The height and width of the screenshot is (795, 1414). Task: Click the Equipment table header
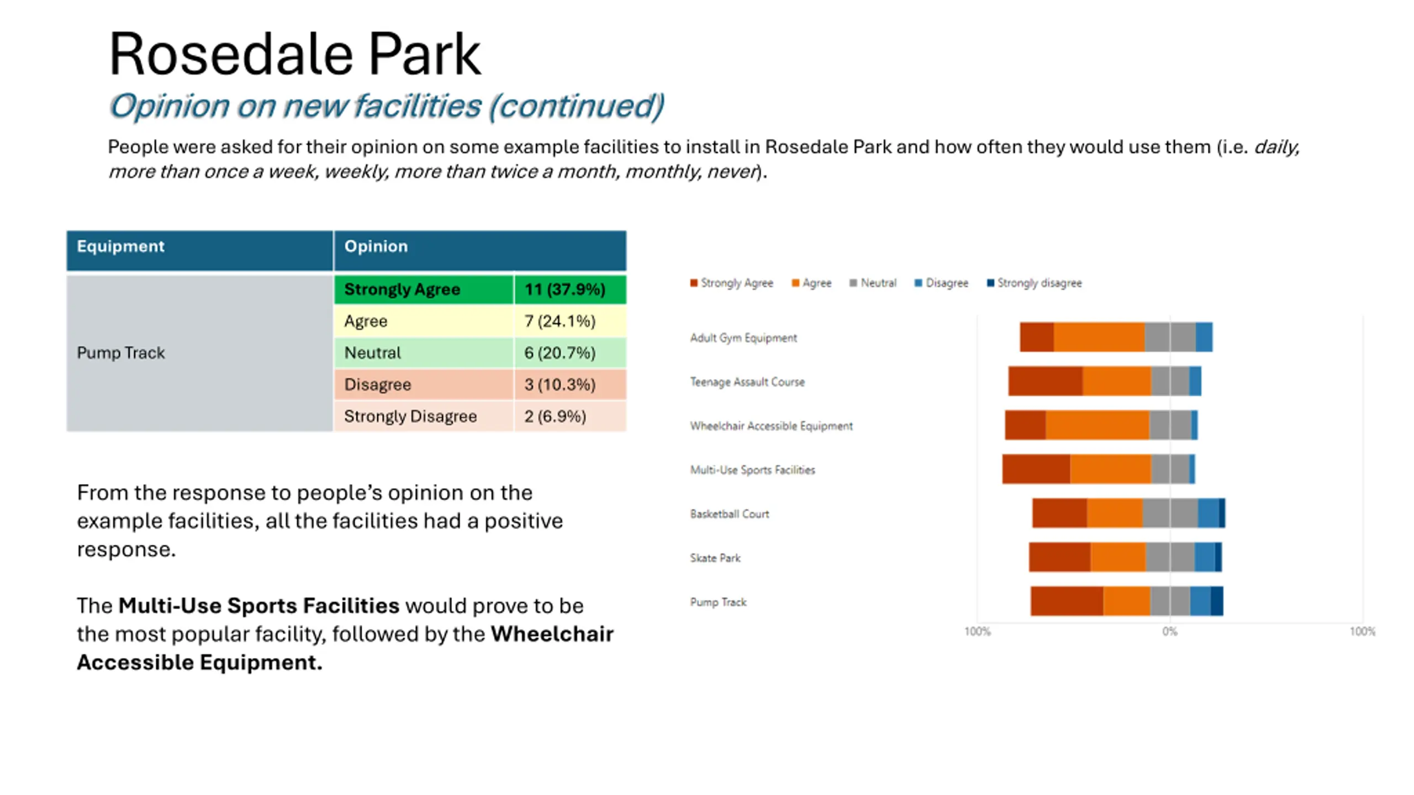coord(199,251)
